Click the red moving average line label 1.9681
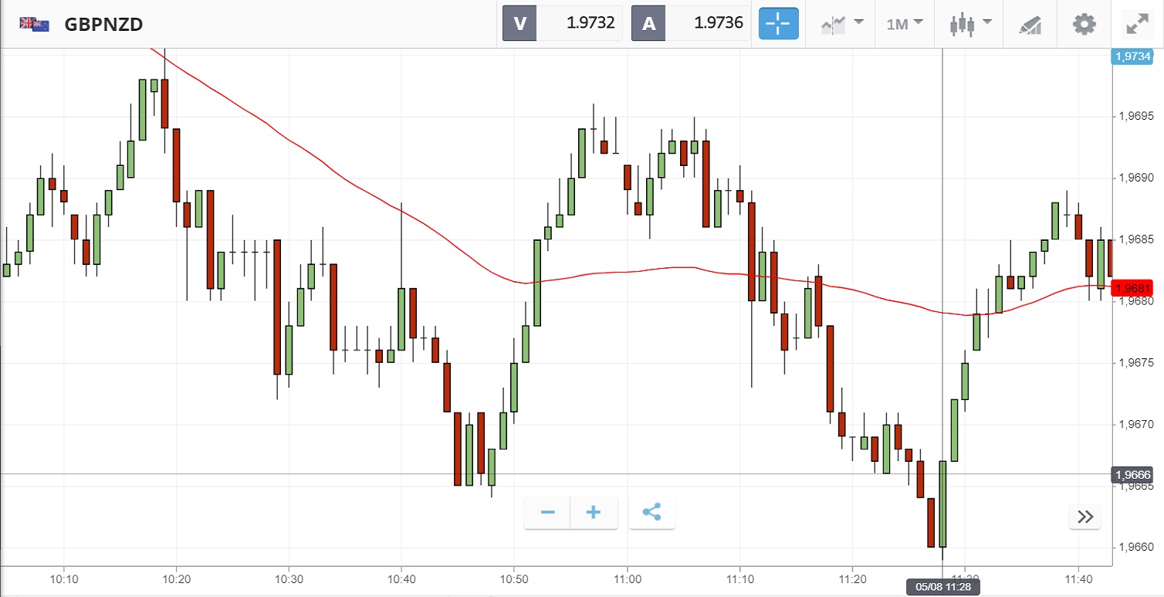The width and height of the screenshot is (1164, 597). (x=1132, y=288)
